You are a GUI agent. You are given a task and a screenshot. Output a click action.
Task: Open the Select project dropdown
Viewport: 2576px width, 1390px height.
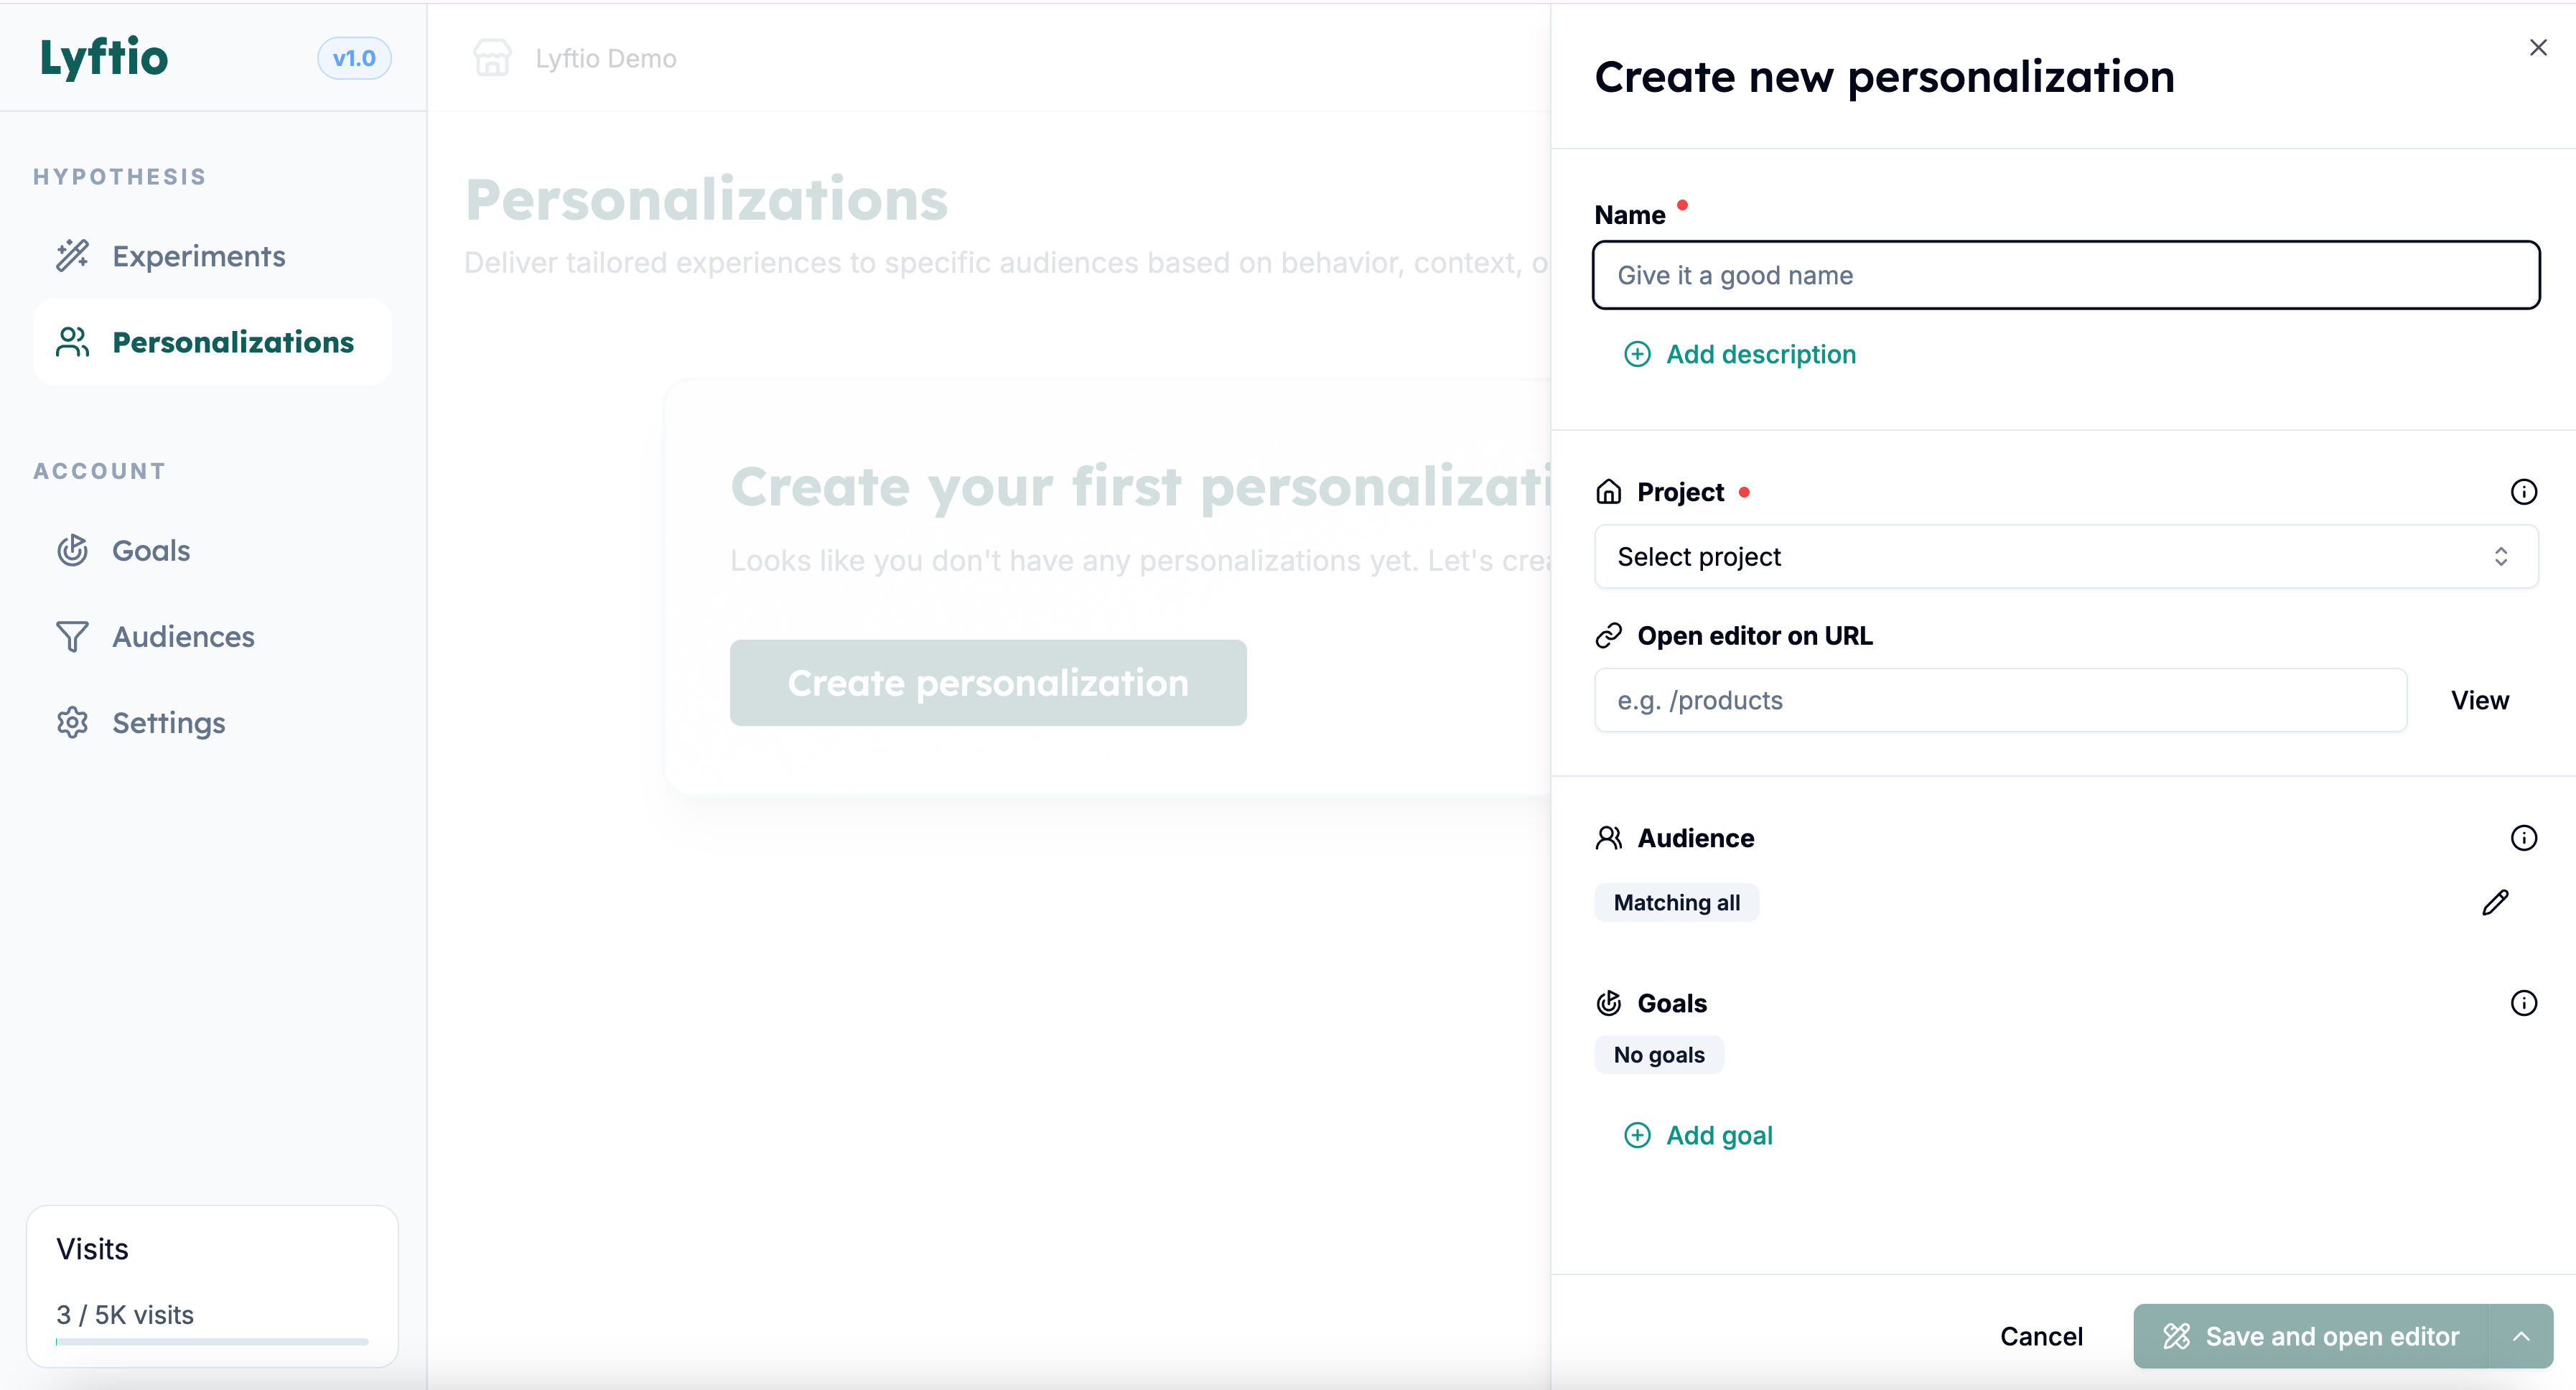coord(2064,557)
